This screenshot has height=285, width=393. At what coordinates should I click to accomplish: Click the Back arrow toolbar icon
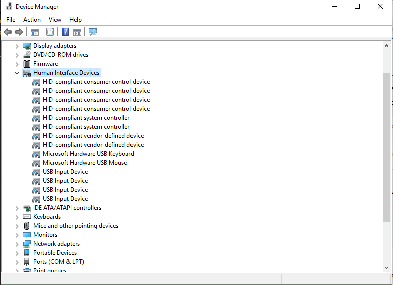click(8, 32)
